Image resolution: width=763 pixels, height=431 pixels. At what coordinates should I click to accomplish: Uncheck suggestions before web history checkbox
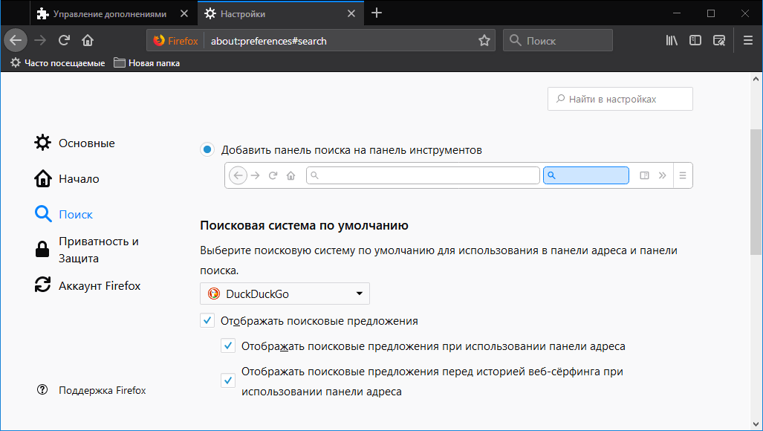228,380
